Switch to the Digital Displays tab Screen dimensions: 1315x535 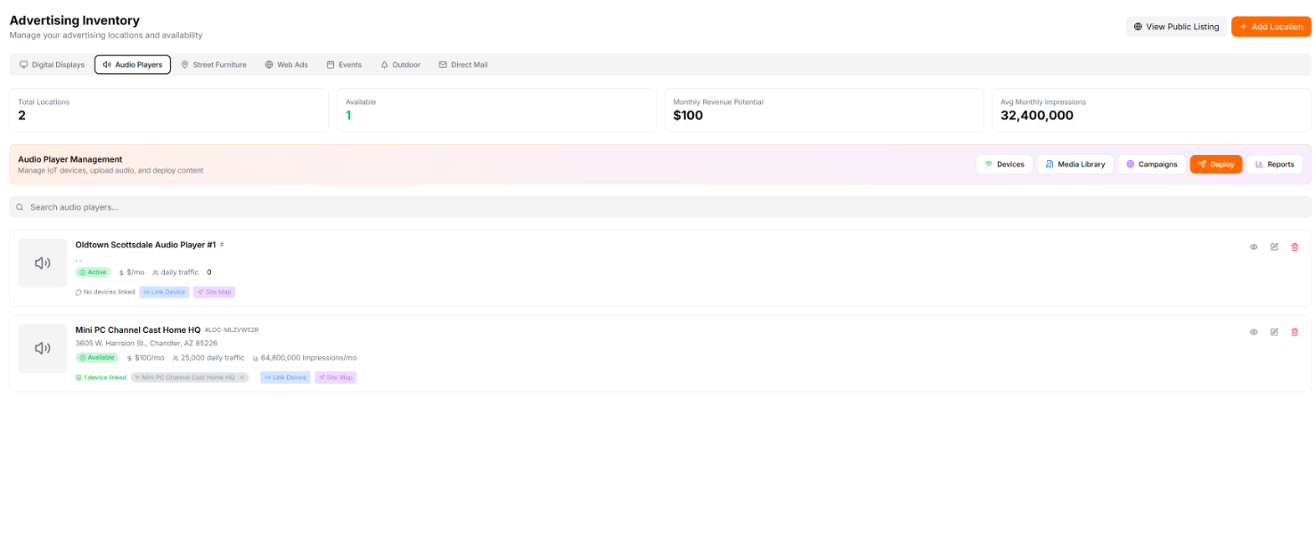coord(52,65)
